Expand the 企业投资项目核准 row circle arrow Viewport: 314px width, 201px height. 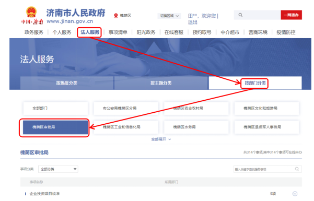pyautogui.click(x=295, y=194)
